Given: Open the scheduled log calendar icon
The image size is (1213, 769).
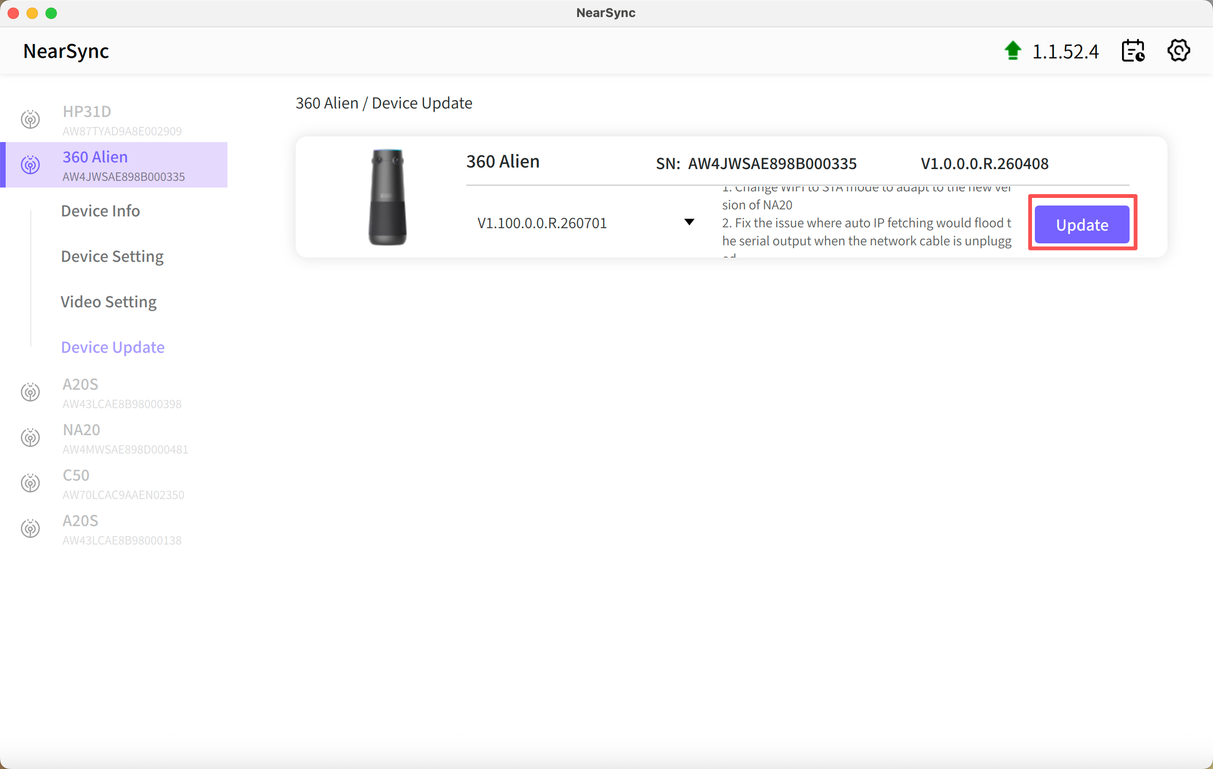Looking at the screenshot, I should click(x=1133, y=51).
